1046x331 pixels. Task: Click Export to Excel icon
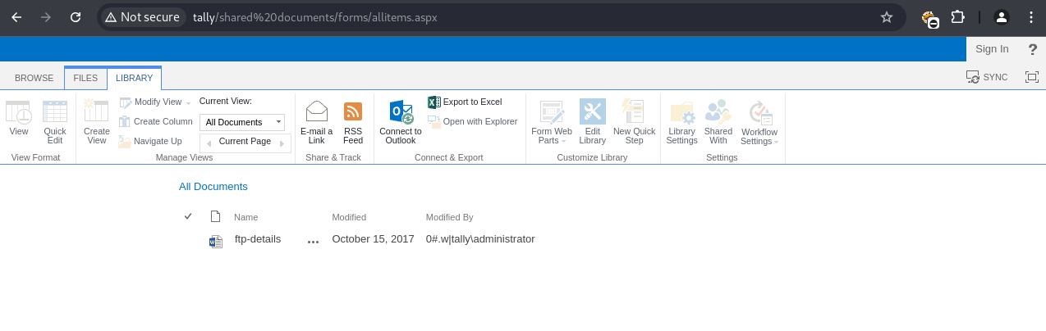pyautogui.click(x=434, y=102)
